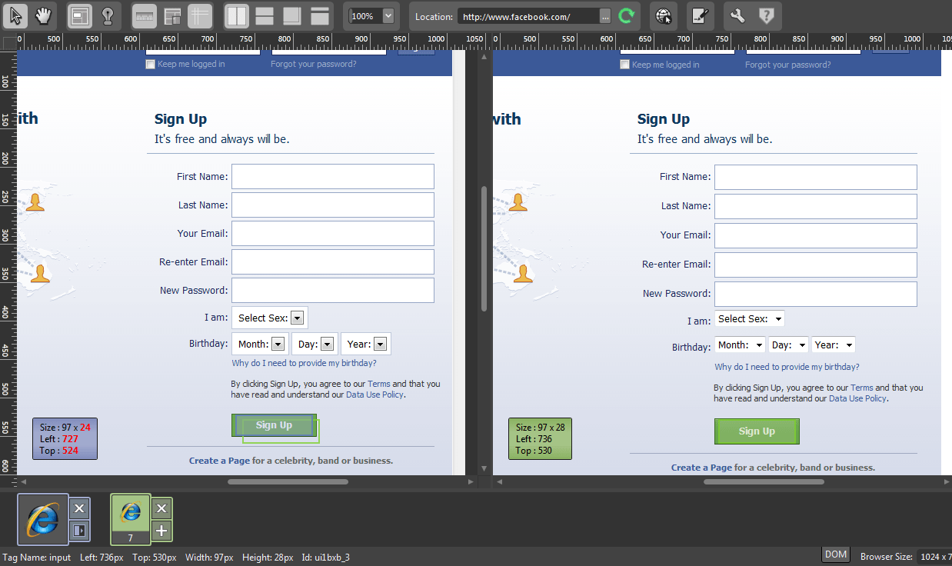Click the globe interactive mode icon
The width and height of the screenshot is (952, 566).
tap(664, 15)
